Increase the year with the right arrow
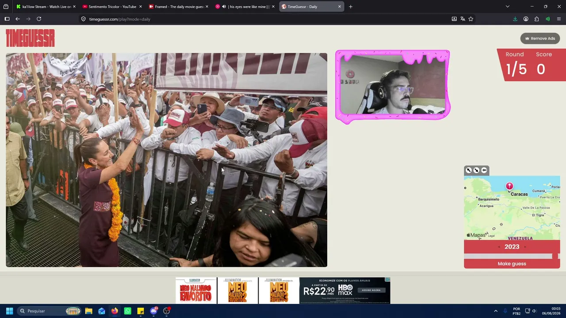The height and width of the screenshot is (318, 566). (525, 247)
